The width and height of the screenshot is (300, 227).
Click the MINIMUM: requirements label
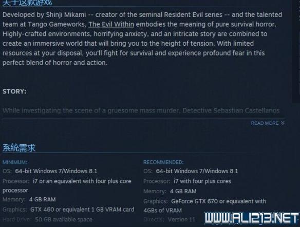15,162
